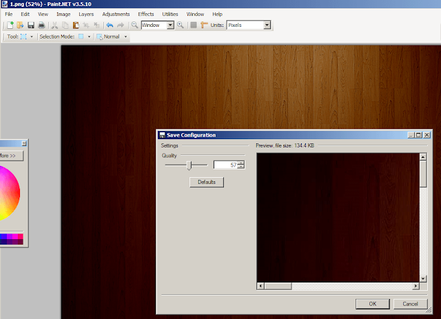
Task: Click the Quality value field showing 57
Action: click(225, 165)
